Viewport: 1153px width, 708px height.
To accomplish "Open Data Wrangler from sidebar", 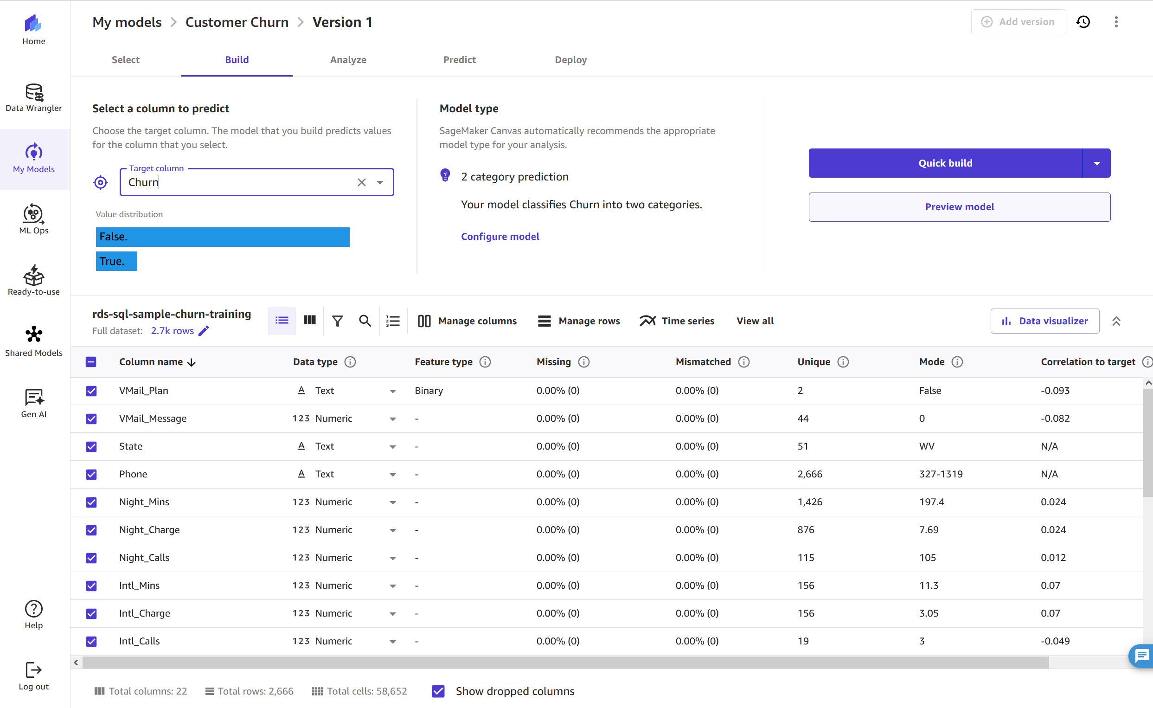I will pos(34,97).
